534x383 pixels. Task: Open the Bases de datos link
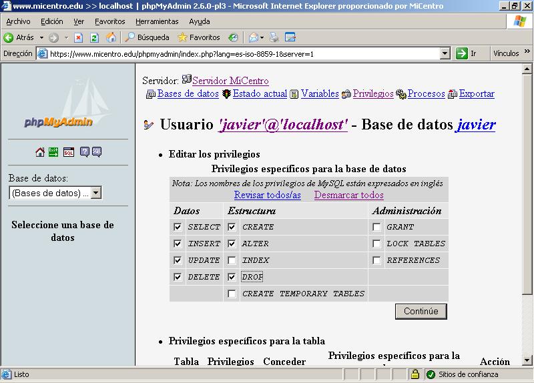pyautogui.click(x=188, y=93)
